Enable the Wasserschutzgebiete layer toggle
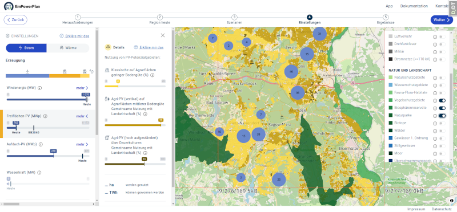Screen dimensions: 457x212 pos(442,85)
